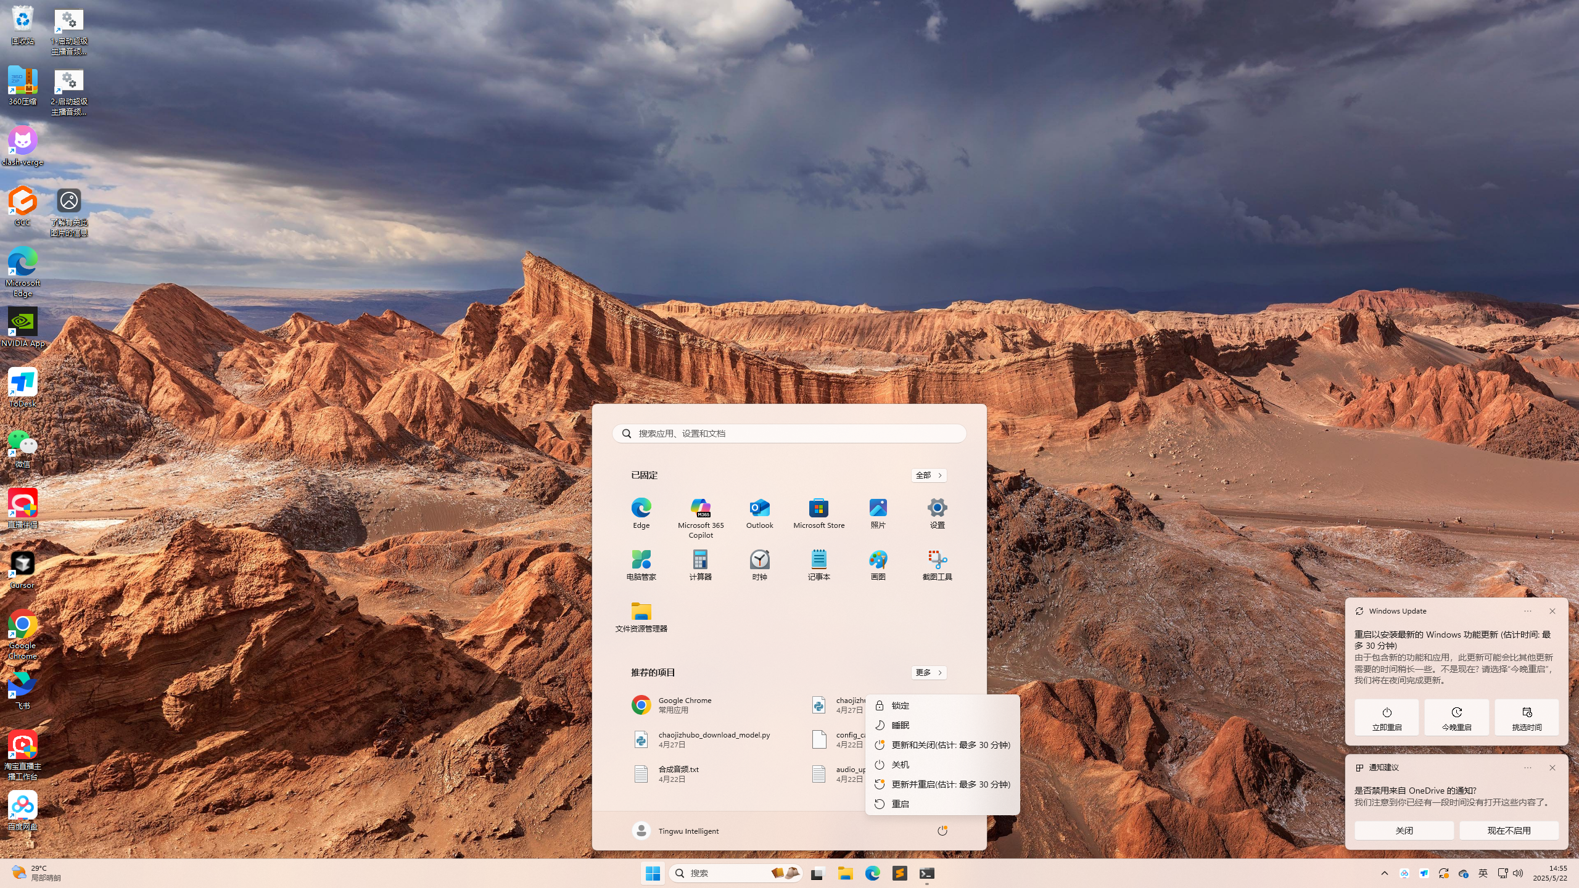The image size is (1579, 888).
Task: Expand all pinned apps with 全部 button
Action: point(928,475)
